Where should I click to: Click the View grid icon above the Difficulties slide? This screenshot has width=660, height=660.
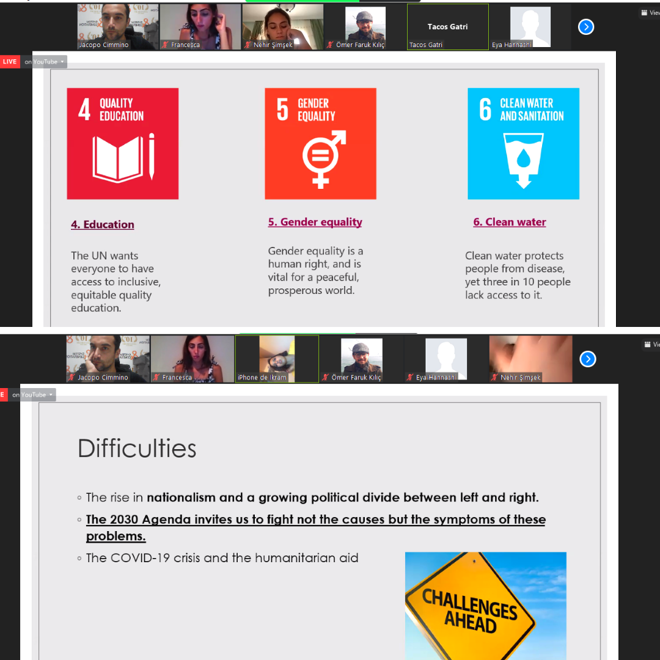point(647,344)
